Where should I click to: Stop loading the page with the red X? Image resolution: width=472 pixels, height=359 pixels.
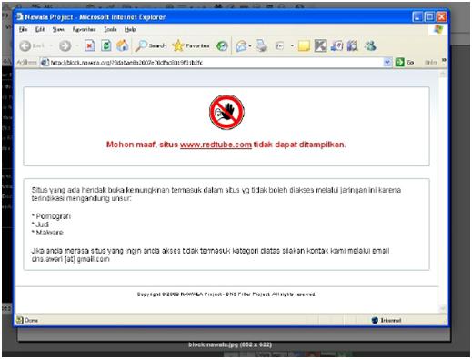[89, 45]
